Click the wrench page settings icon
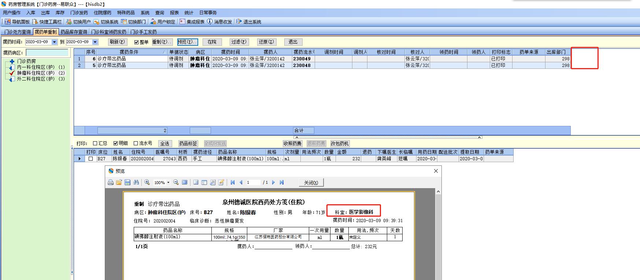The image size is (640, 280). [213, 182]
